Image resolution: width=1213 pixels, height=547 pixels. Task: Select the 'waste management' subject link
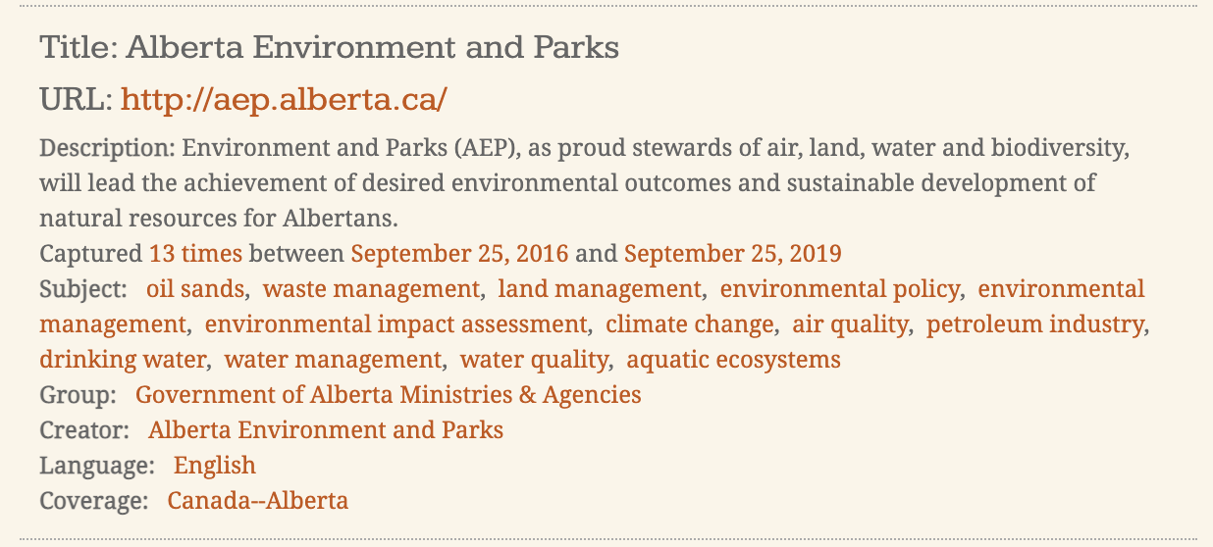click(x=372, y=289)
